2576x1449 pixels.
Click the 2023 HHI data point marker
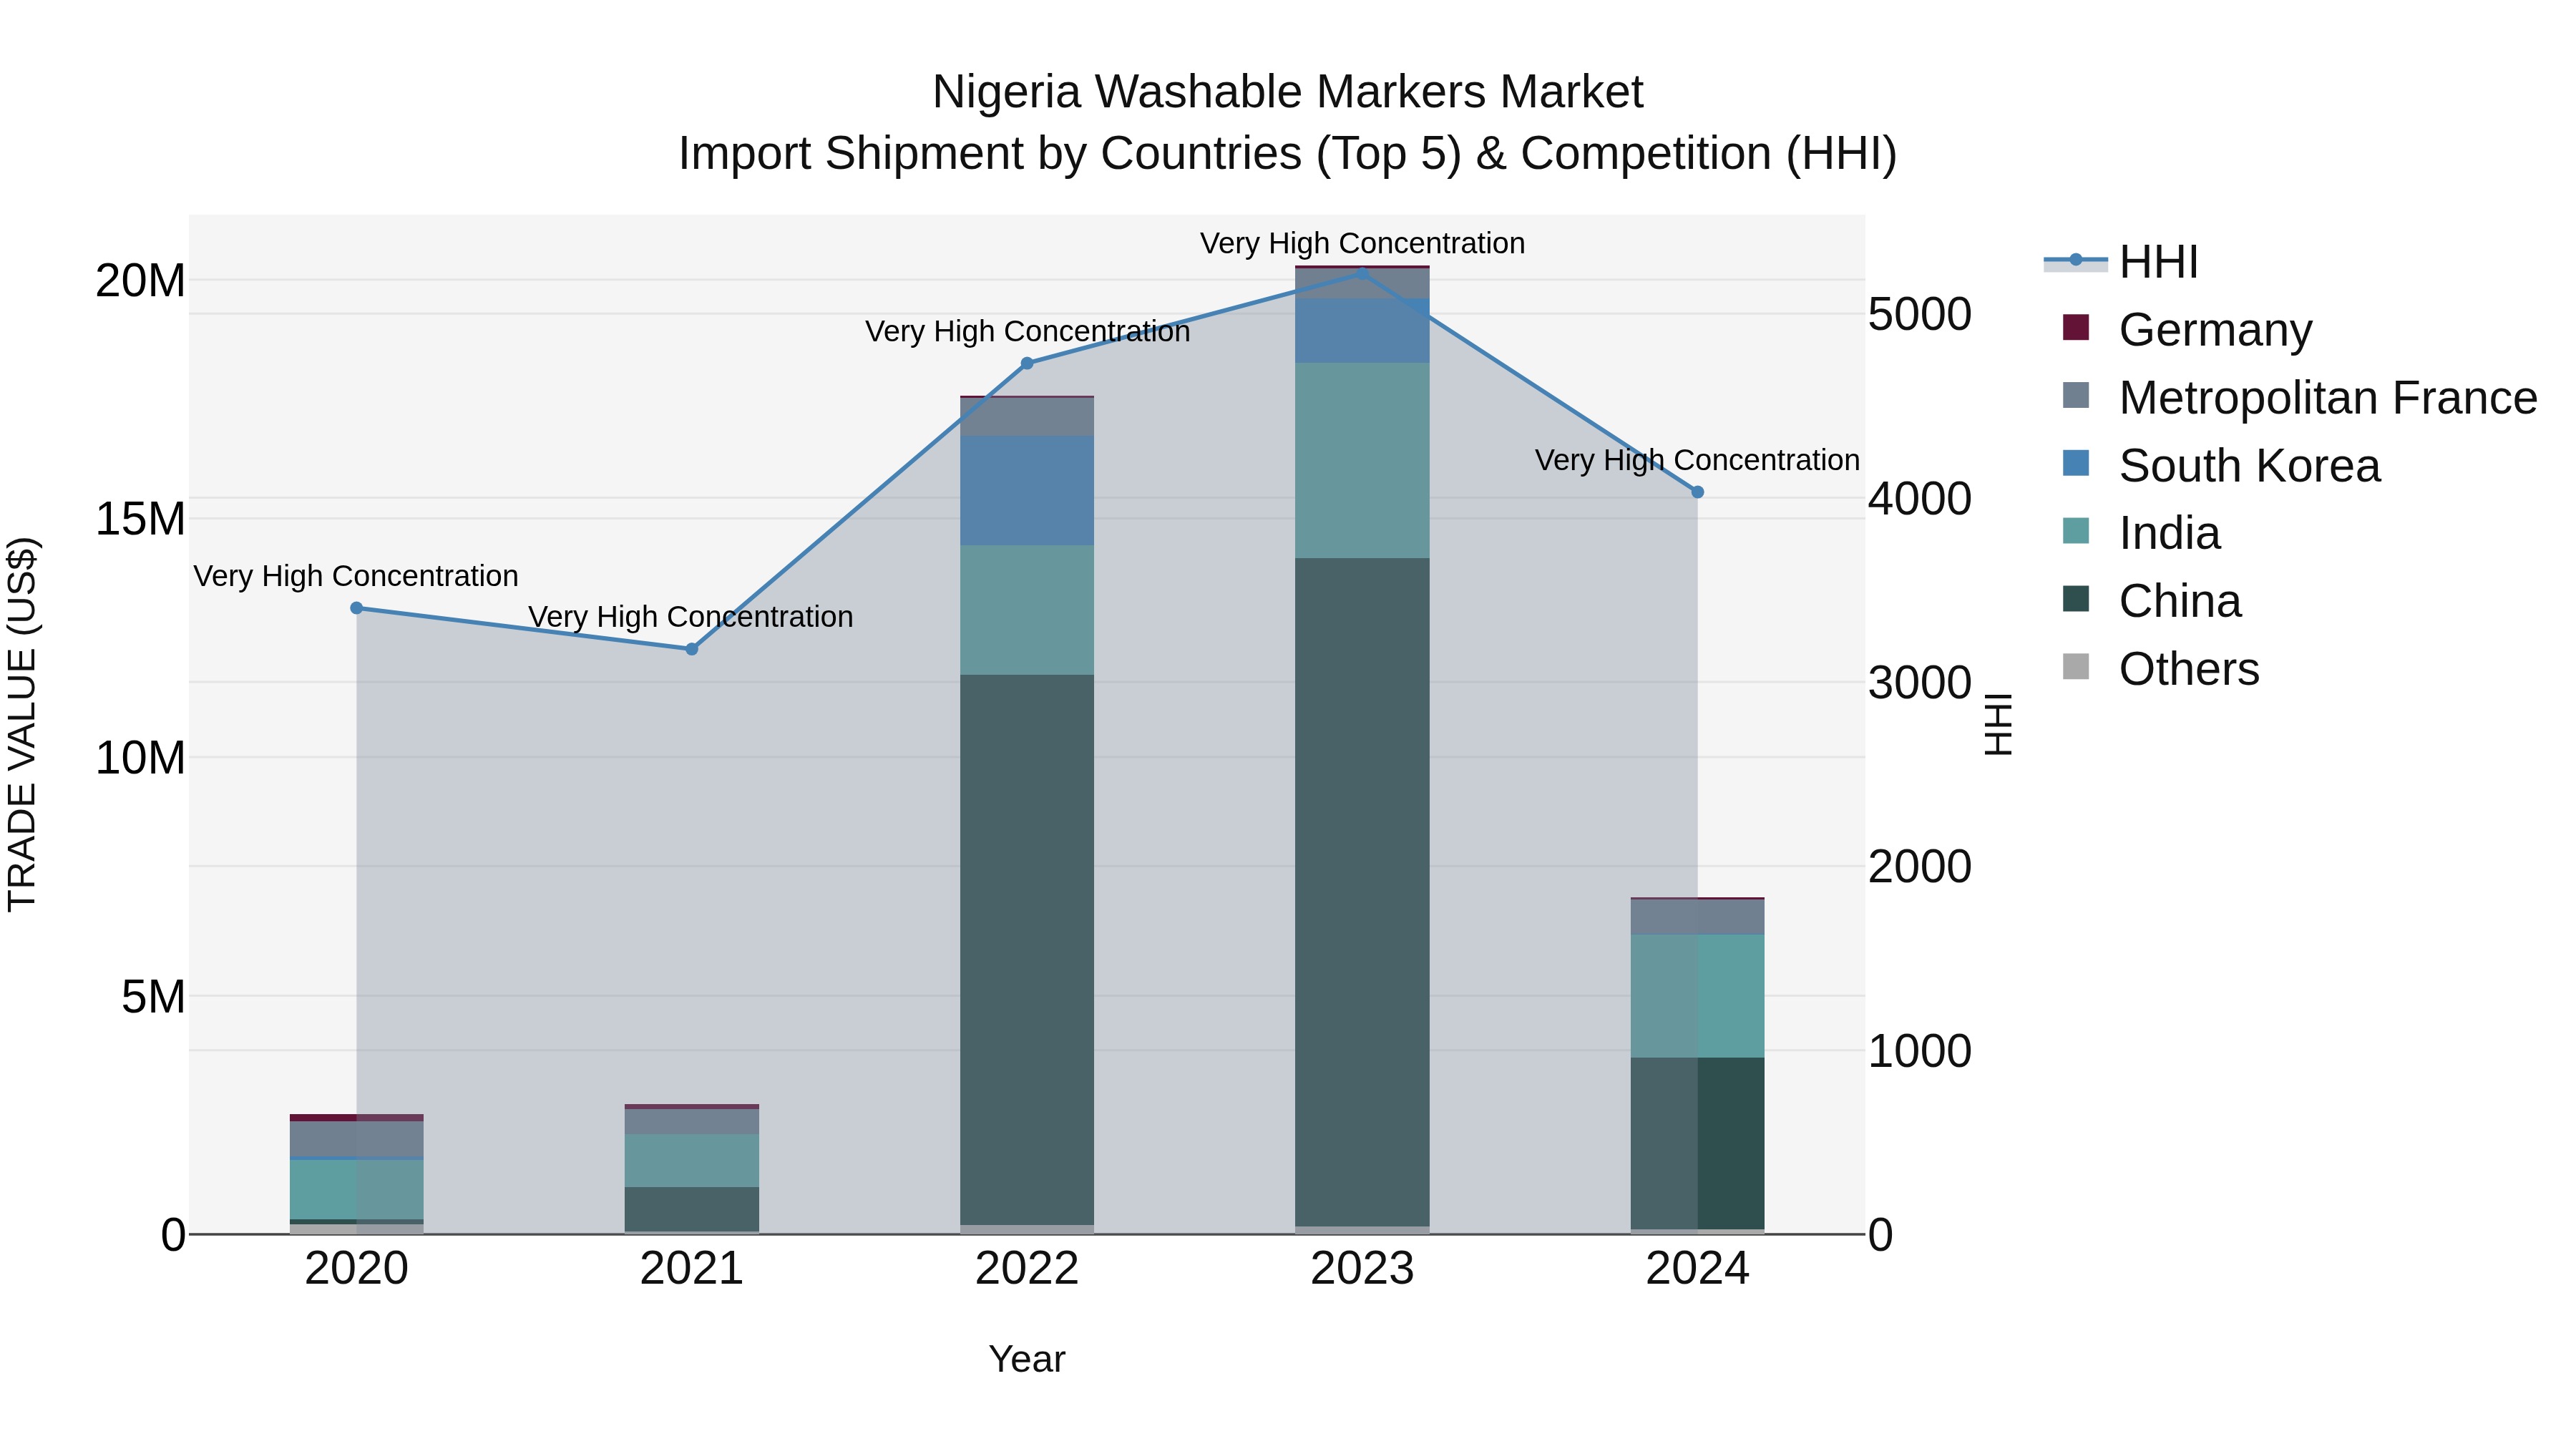click(x=1362, y=272)
